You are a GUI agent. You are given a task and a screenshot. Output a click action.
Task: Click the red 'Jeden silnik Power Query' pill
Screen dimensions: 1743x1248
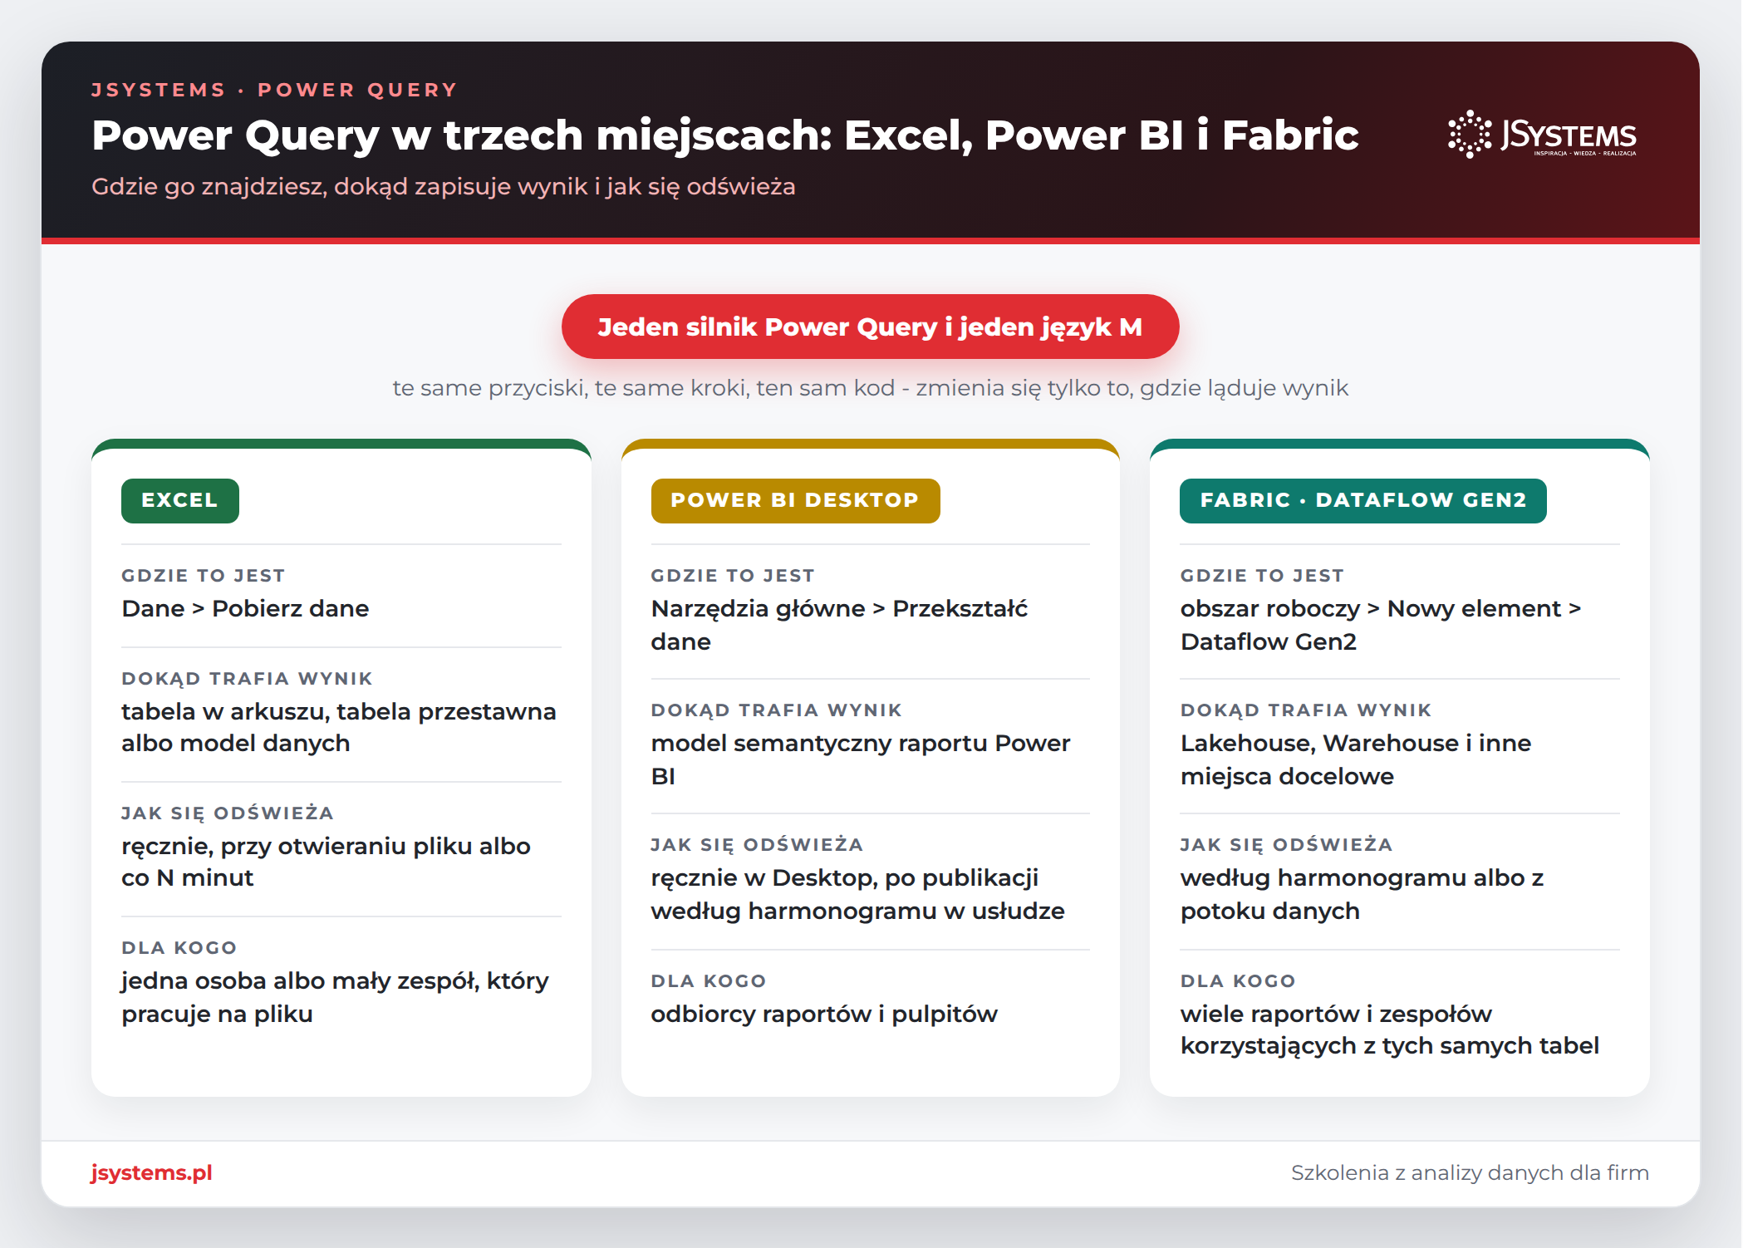870,327
